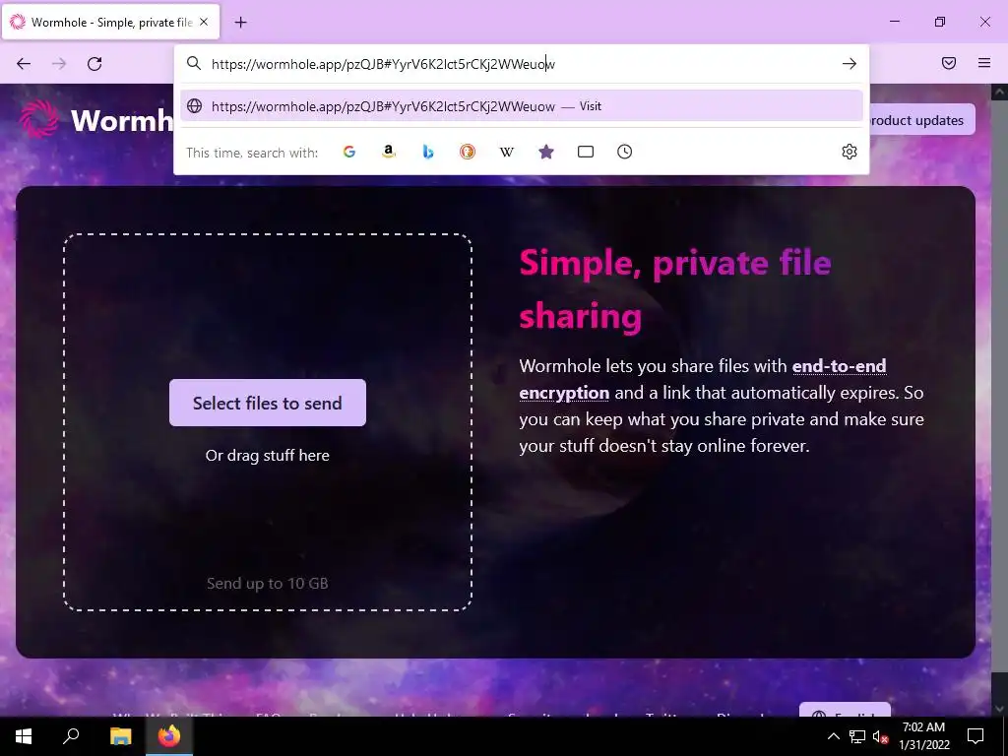The width and height of the screenshot is (1008, 756).
Task: Click the 'Or drag stuff here' text
Action: point(268,455)
